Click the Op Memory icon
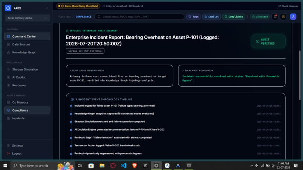Image resolution: width=303 pixels, height=170 pixels. pos(8,102)
